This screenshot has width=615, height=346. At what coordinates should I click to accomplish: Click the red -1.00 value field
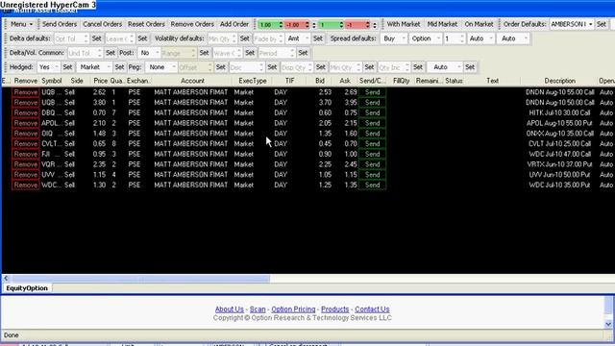(294, 25)
